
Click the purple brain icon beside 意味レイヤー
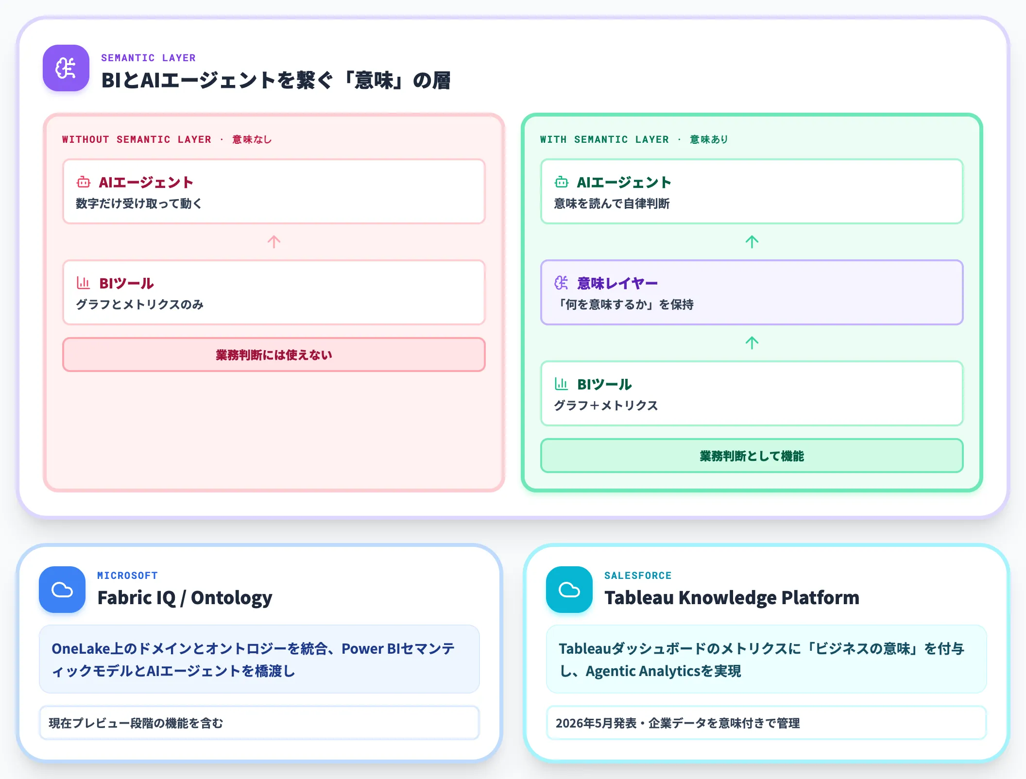(x=562, y=283)
